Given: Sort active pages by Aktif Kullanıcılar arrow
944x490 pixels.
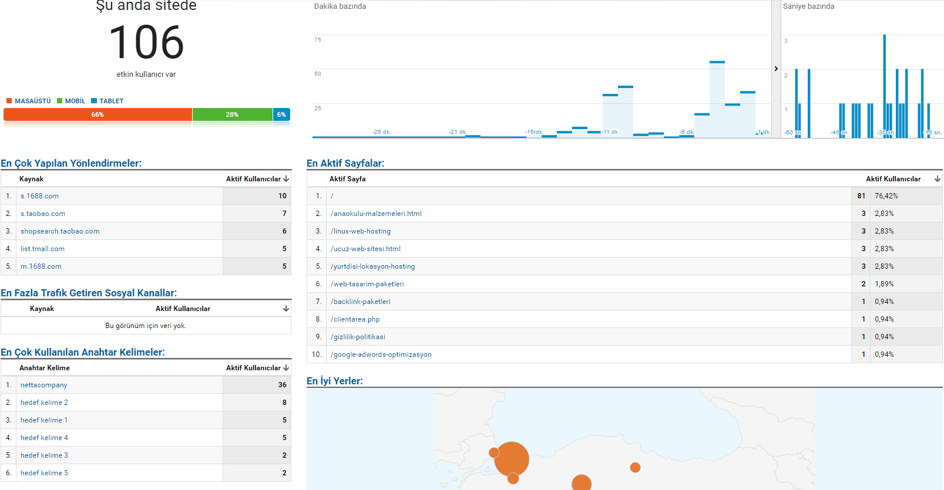Looking at the screenshot, I should coord(938,179).
